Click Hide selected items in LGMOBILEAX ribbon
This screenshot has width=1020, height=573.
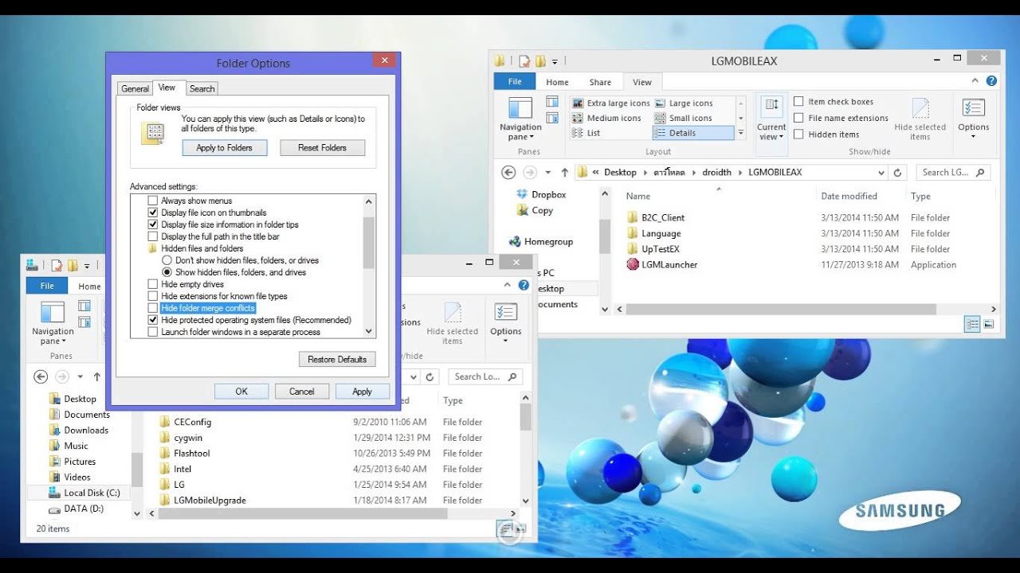(x=920, y=118)
